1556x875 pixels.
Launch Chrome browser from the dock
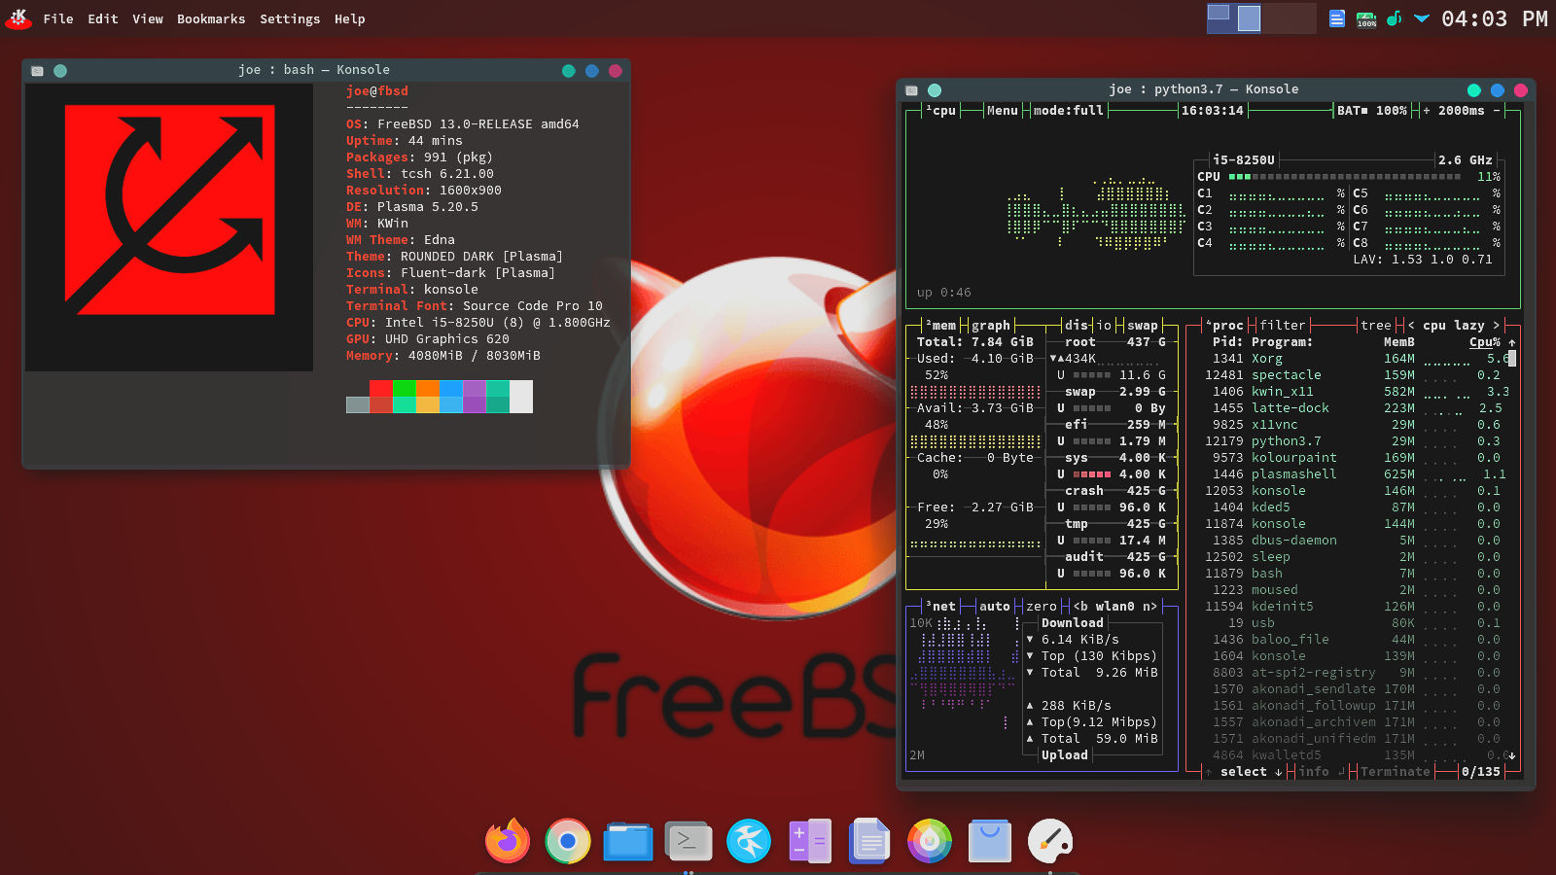[x=568, y=841]
